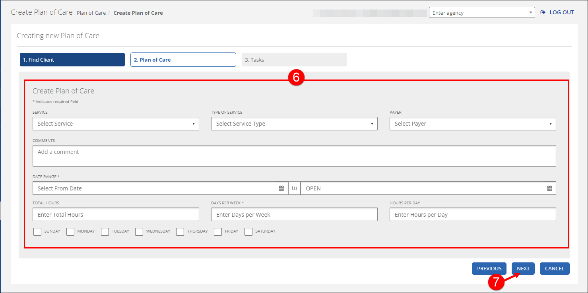The height and width of the screenshot is (293, 588).
Task: Open the Plan of Care breadcrumb link
Action: coord(91,13)
